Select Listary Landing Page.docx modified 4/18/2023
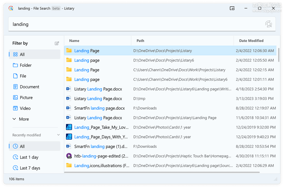Image resolution: width=284 pixels, height=188 pixels. coord(170,89)
